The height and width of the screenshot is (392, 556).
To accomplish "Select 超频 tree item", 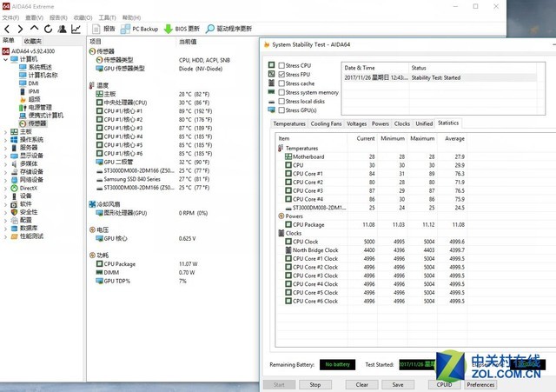I will (30, 99).
